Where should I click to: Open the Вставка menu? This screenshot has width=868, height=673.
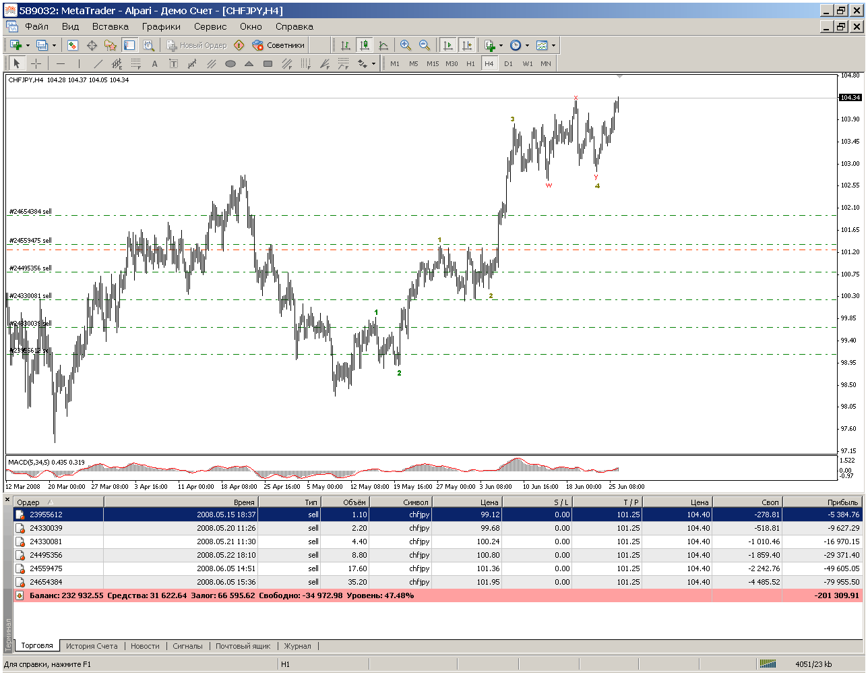tap(111, 26)
